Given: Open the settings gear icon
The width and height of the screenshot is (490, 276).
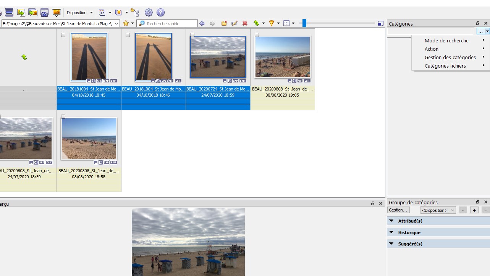Looking at the screenshot, I should click(x=149, y=13).
